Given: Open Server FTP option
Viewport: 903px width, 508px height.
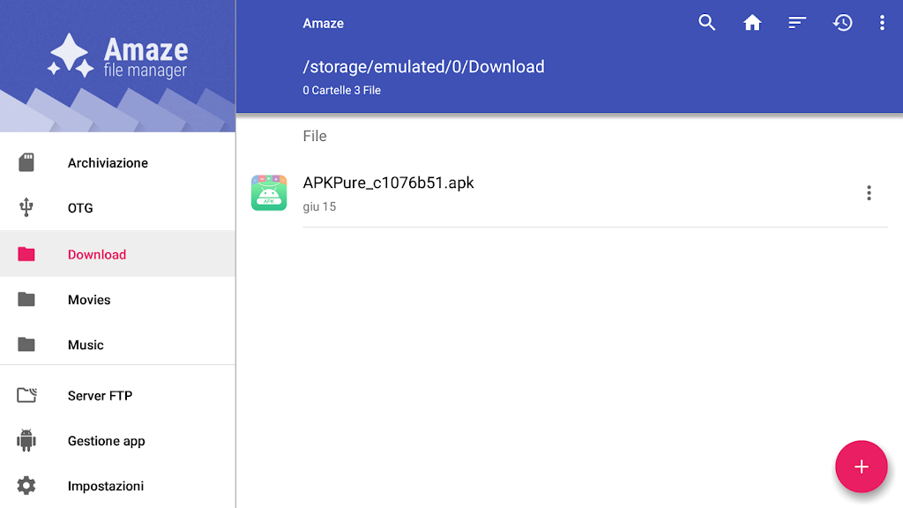Looking at the screenshot, I should click(x=100, y=396).
